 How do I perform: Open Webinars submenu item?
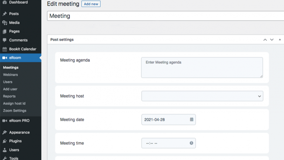(10, 75)
